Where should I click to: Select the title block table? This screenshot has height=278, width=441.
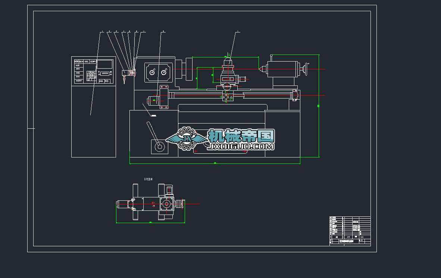pos(350,231)
